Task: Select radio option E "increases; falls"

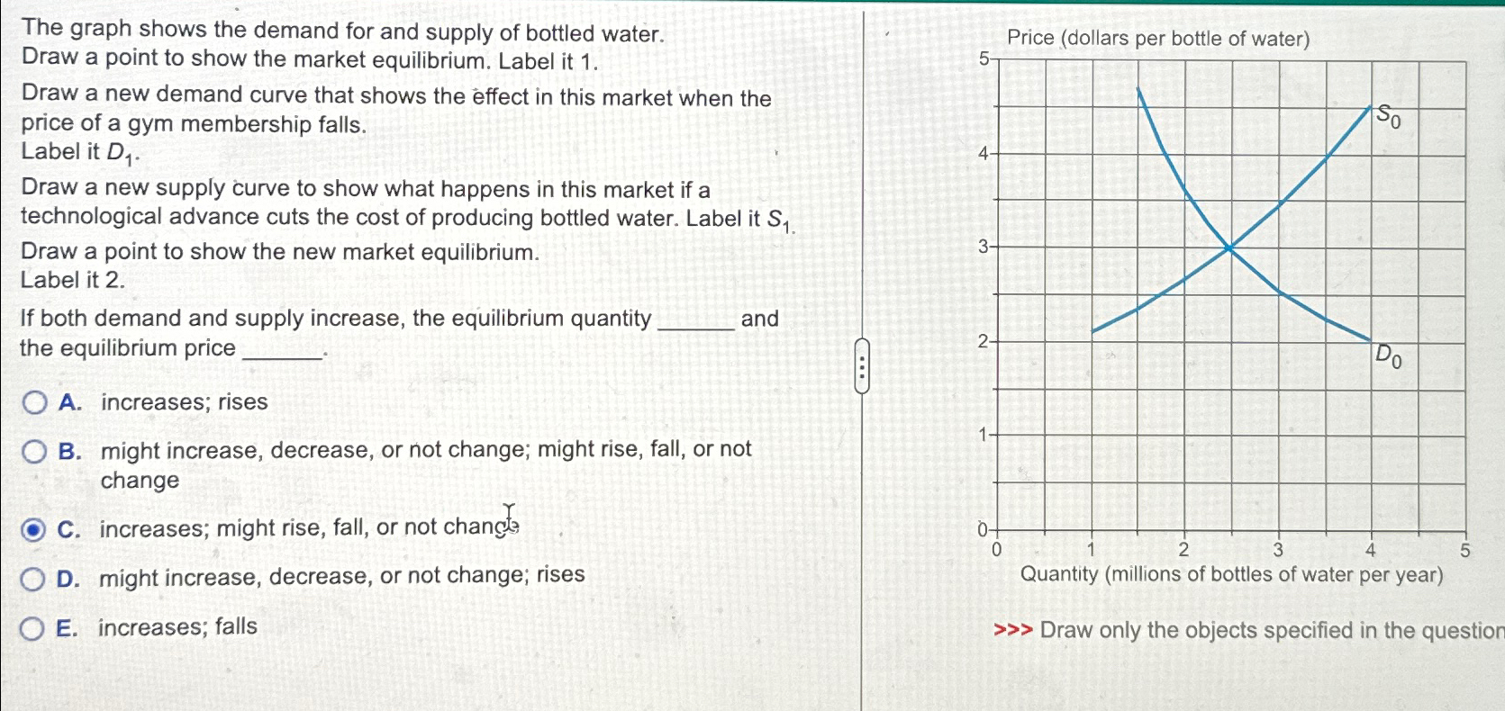Action: coord(34,627)
